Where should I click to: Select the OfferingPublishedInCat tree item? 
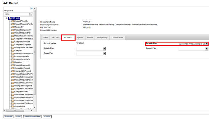(x=24, y=53)
